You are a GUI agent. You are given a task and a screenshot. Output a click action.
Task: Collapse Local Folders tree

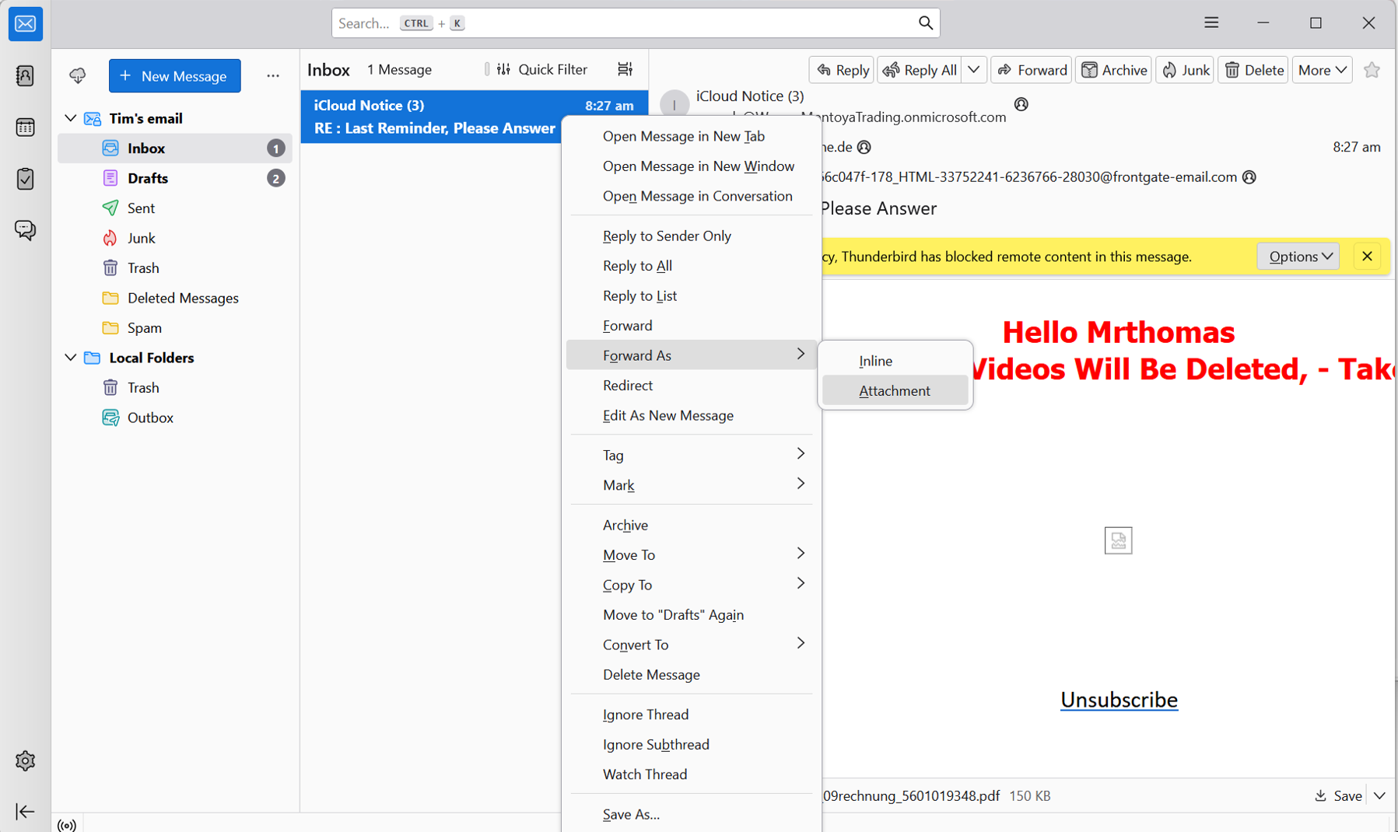click(x=71, y=358)
